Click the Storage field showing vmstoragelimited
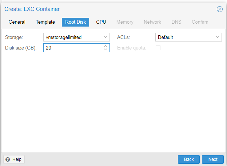227x166 pixels. (x=72, y=37)
